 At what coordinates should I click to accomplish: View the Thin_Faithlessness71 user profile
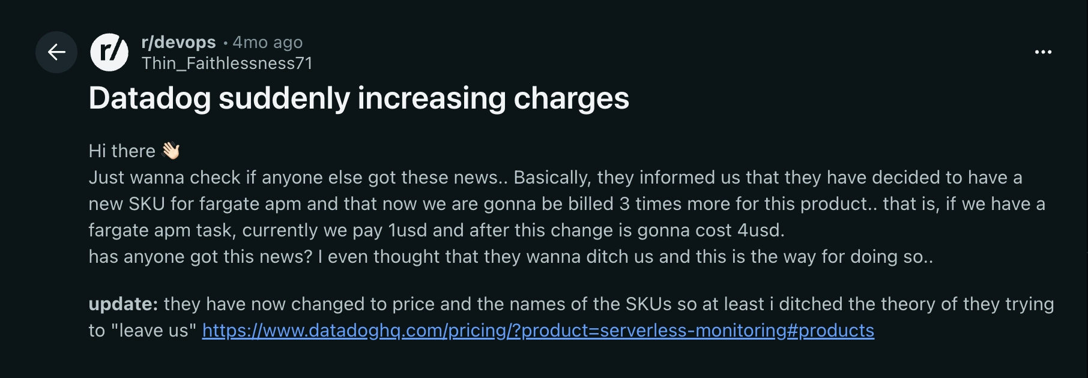(227, 63)
